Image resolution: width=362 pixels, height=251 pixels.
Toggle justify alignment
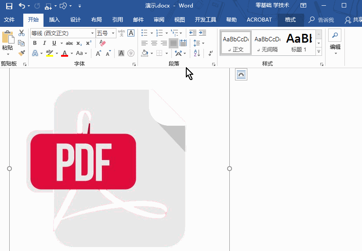pos(174,43)
